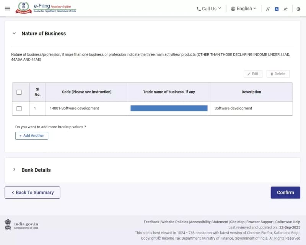Collapse the Nature of Business section
306x245 pixels.
click(14, 33)
